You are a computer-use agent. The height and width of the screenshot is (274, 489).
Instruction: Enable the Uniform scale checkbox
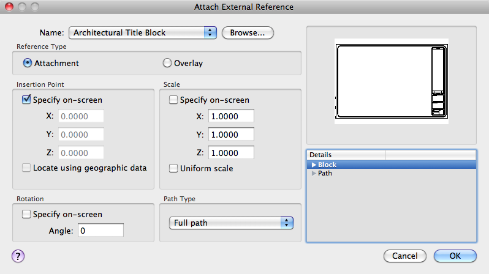pos(173,168)
